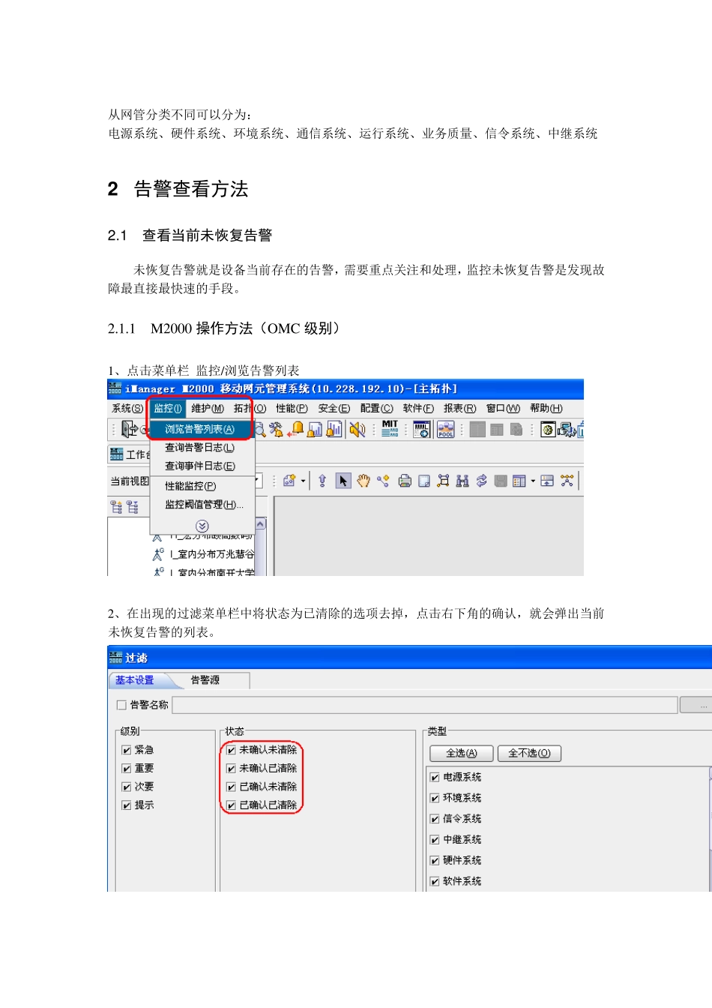Click the 全不选(O) button
712x1008 pixels.
click(529, 753)
